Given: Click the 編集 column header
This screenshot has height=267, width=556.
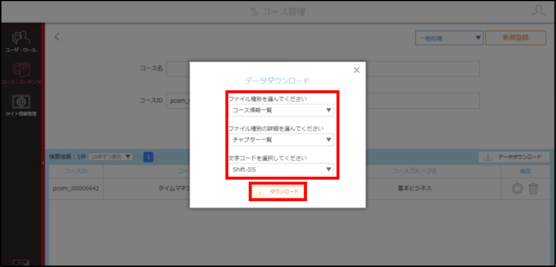Looking at the screenshot, I should (x=525, y=171).
